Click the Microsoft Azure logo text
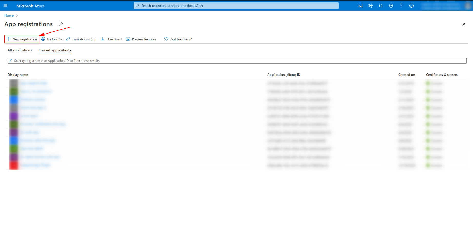Image resolution: width=473 pixels, height=251 pixels. [x=31, y=6]
